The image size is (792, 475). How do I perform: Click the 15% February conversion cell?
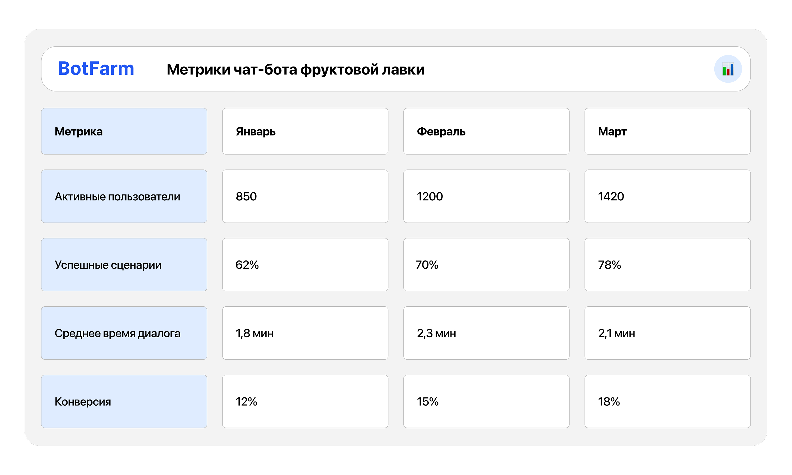coord(486,401)
